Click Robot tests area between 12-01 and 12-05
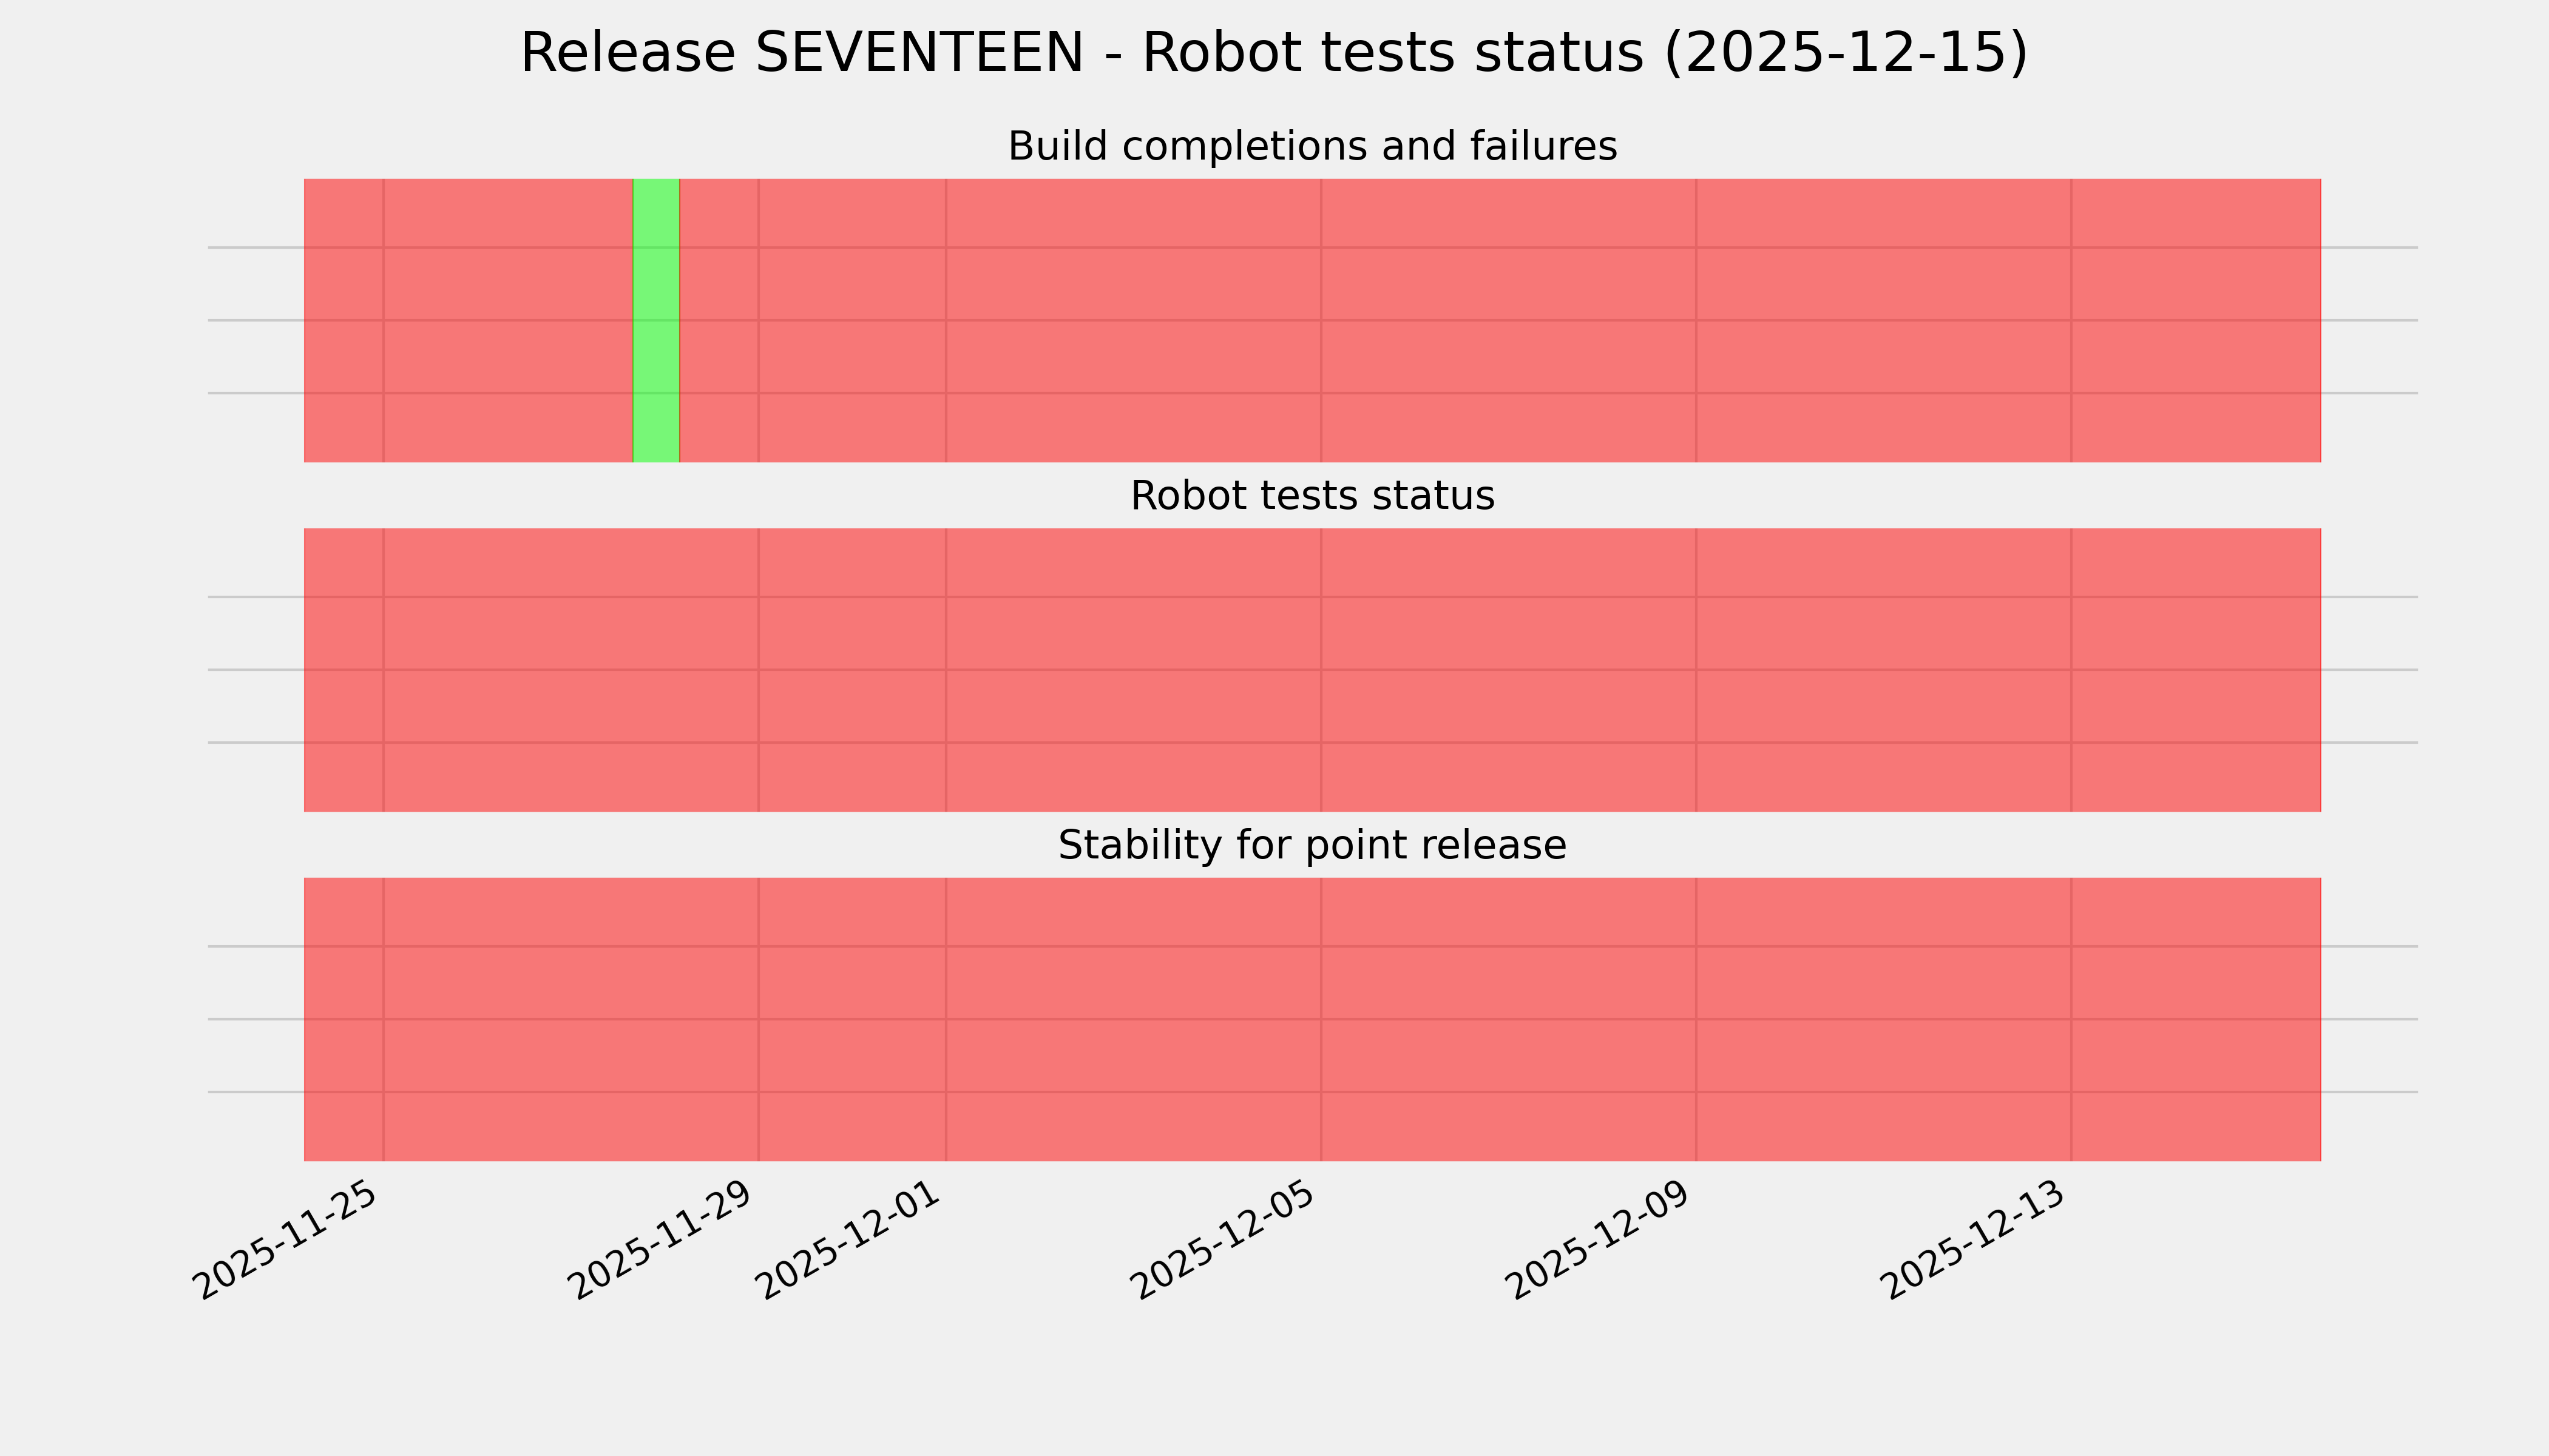 (x=1134, y=670)
